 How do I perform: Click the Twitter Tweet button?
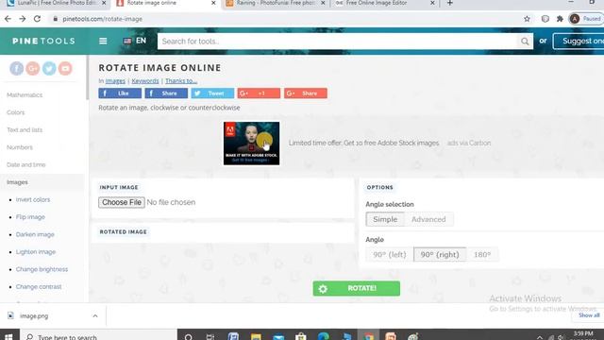tap(212, 93)
